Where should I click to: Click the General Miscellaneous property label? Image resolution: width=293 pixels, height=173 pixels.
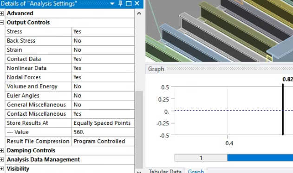36,105
